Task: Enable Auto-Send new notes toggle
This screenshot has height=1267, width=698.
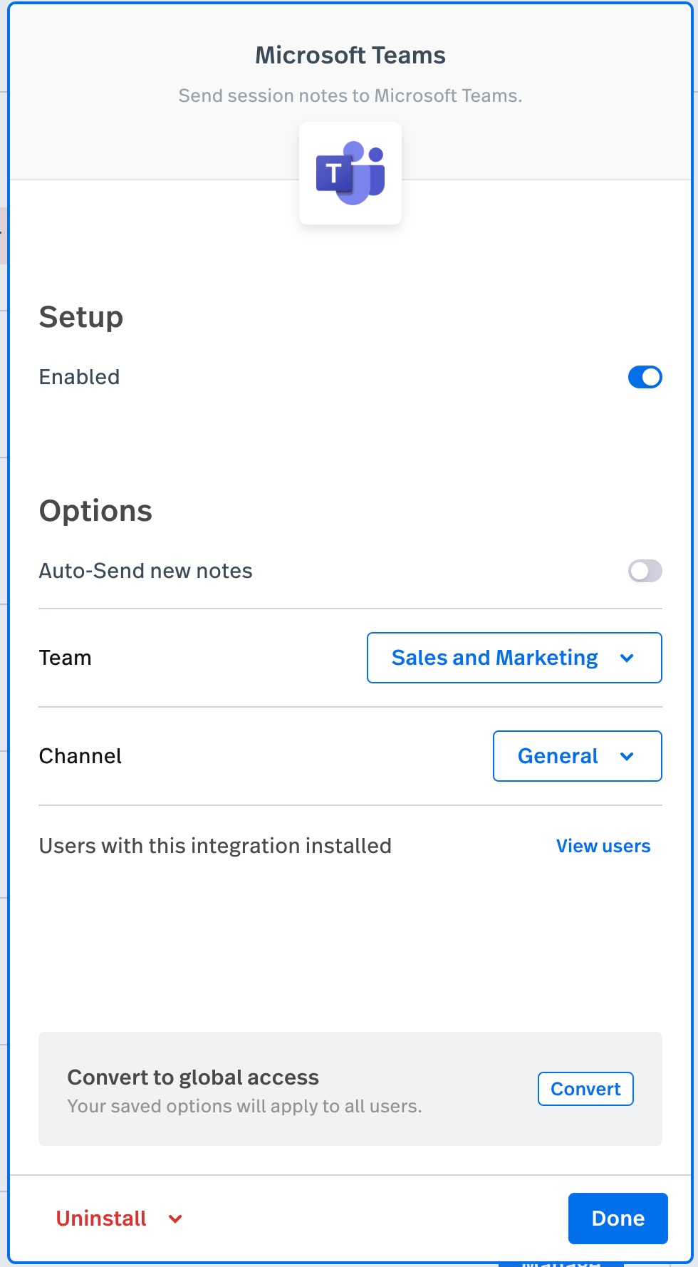Action: click(645, 571)
